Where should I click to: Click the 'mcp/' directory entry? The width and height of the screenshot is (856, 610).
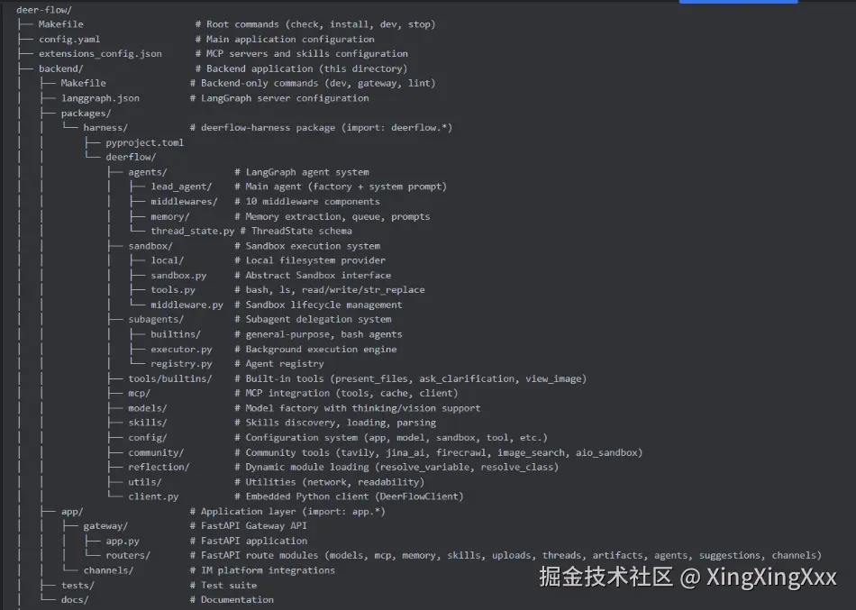point(139,393)
